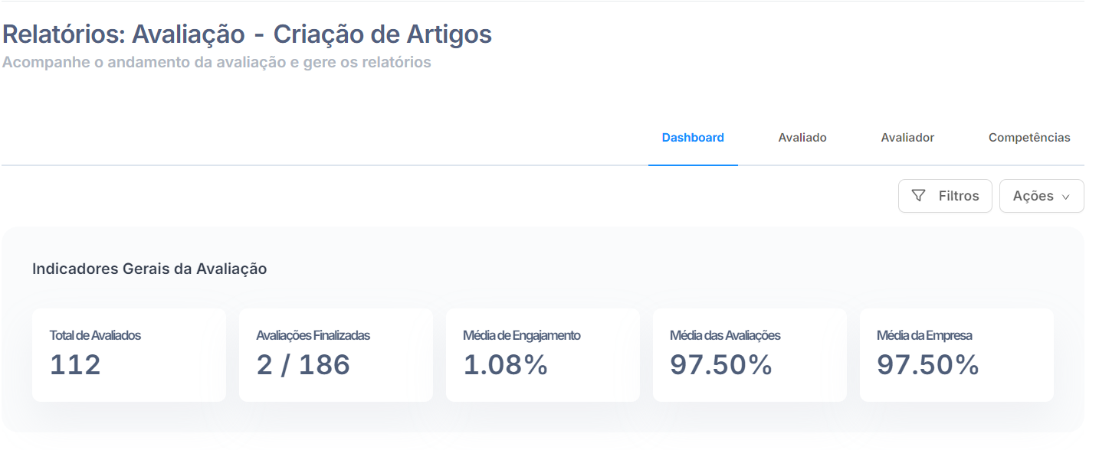Switch to the Dashboard tab
1099x450 pixels.
click(693, 138)
